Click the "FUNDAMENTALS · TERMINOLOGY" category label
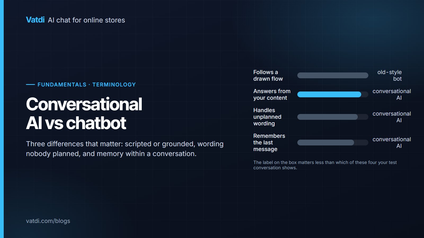The image size is (424, 238). click(87, 85)
